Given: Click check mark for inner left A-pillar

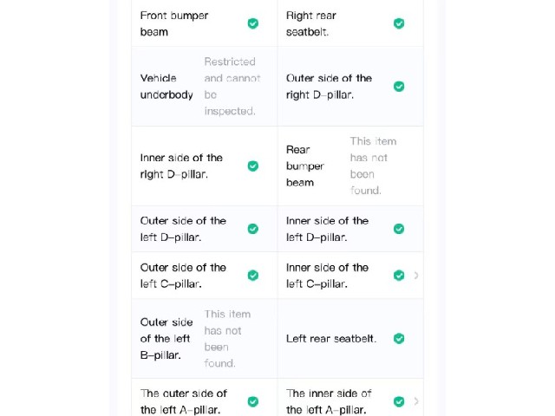Looking at the screenshot, I should 399,401.
